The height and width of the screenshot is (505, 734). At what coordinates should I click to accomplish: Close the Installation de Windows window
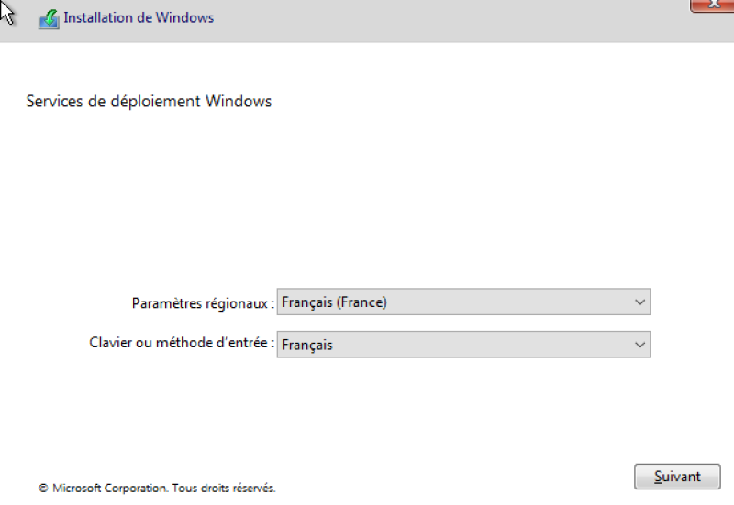(x=712, y=5)
